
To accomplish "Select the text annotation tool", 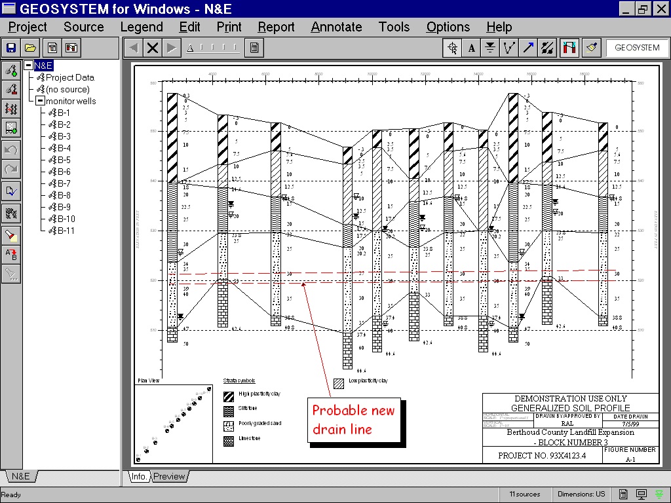I will pyautogui.click(x=471, y=47).
